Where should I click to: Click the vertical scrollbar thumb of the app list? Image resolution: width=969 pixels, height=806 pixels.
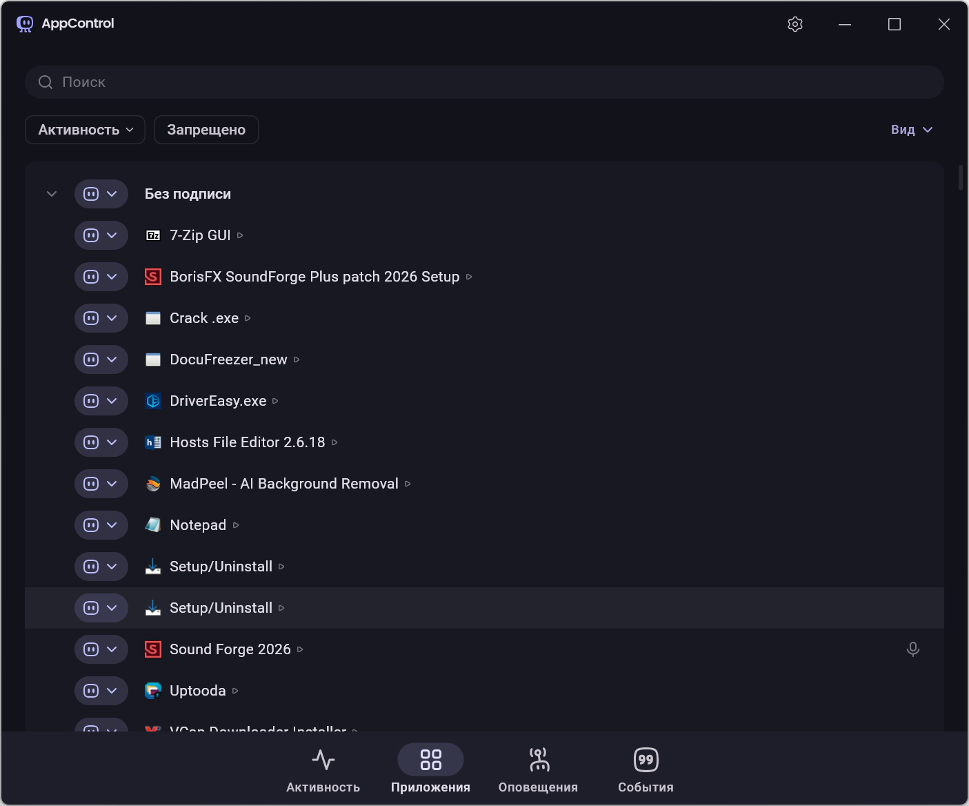[960, 177]
